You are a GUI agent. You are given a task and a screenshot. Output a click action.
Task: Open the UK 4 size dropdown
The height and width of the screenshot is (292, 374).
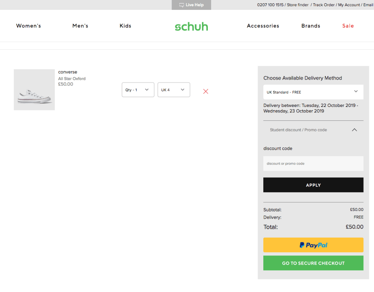coord(173,90)
